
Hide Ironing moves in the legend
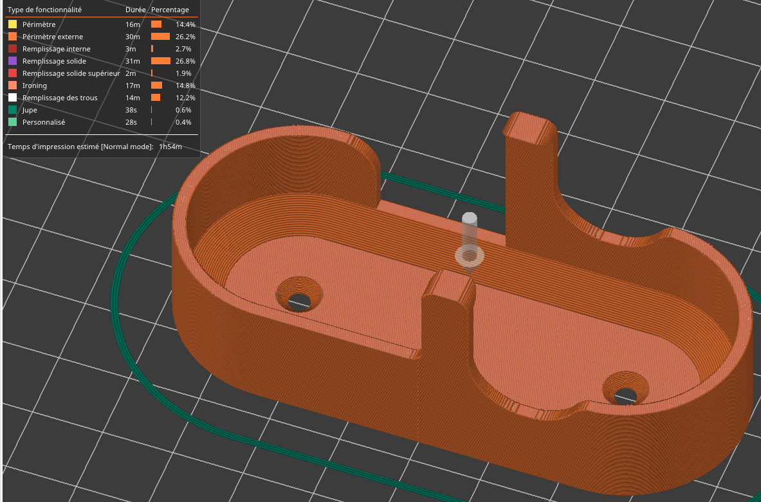click(102, 85)
